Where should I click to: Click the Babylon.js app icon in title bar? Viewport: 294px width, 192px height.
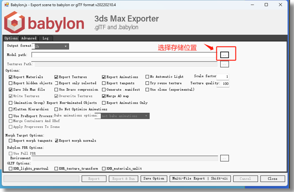click(6, 5)
